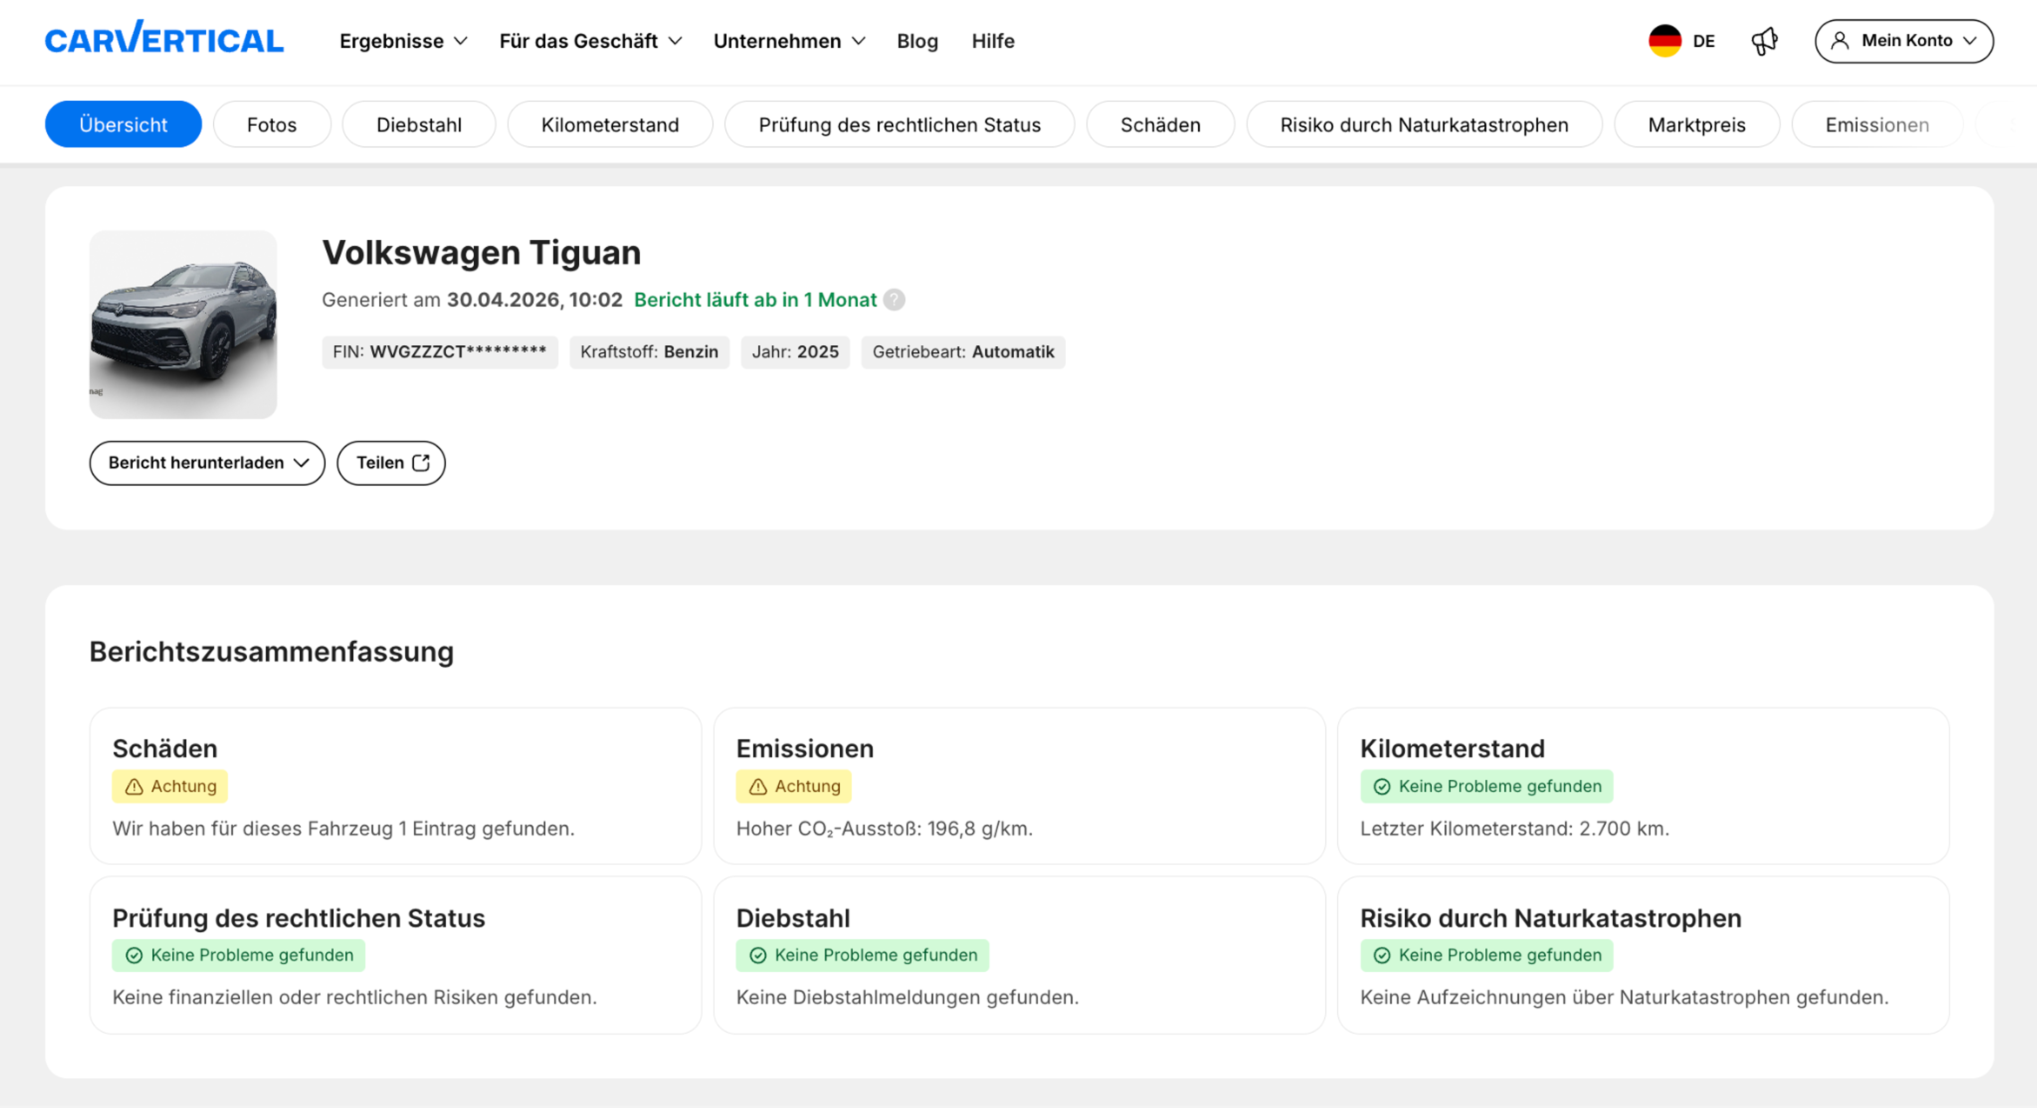Expand the Für das Geschäft menu

click(x=590, y=41)
